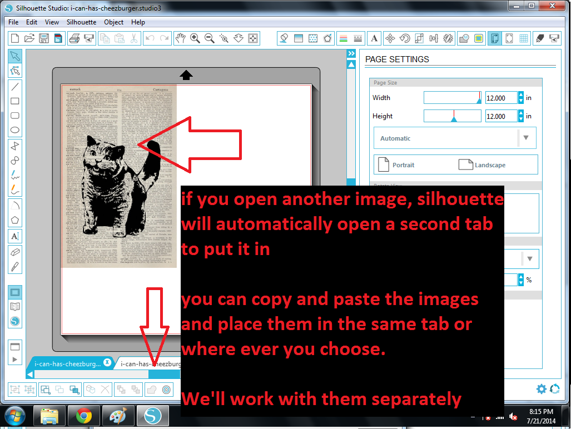Viewport: 571px width, 429px height.
Task: Open the View menu
Action: click(x=52, y=22)
